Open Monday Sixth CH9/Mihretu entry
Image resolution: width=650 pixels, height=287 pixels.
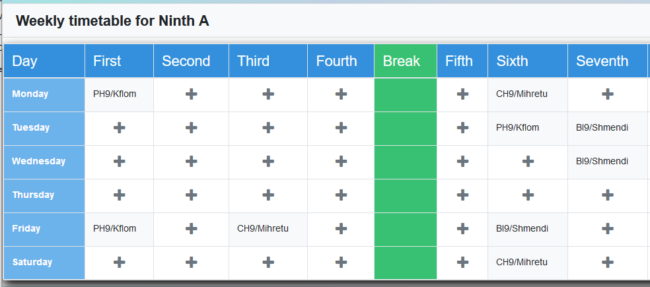pos(522,94)
